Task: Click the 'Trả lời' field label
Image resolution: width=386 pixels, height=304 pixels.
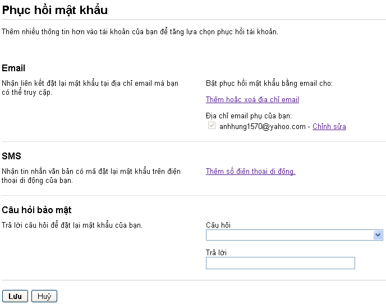Action: [216, 252]
